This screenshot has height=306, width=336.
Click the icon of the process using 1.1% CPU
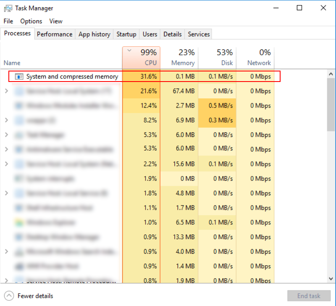19,208
